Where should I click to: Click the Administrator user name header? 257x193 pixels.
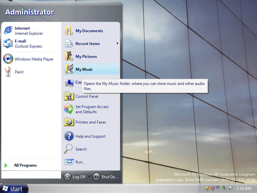(x=30, y=12)
